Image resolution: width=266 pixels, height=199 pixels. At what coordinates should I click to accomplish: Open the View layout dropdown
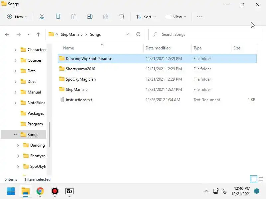point(176,17)
